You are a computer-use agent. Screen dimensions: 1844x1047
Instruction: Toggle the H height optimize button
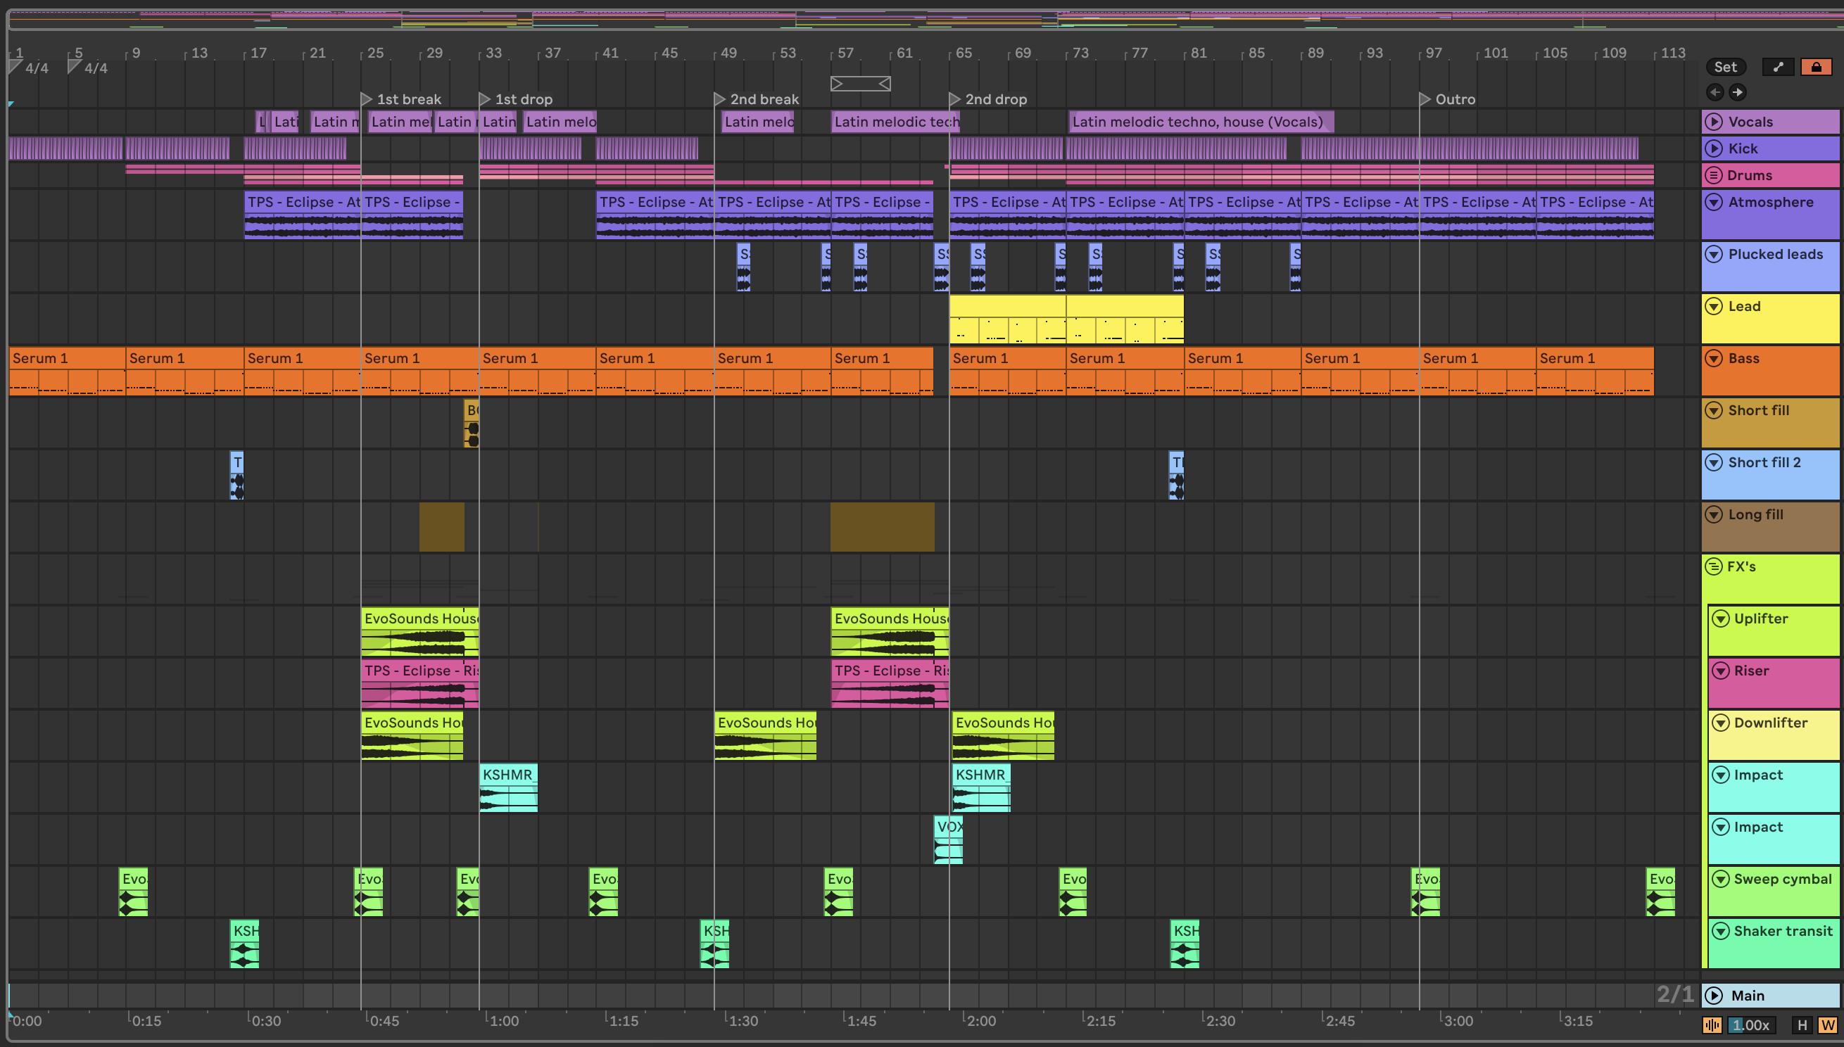tap(1802, 1024)
